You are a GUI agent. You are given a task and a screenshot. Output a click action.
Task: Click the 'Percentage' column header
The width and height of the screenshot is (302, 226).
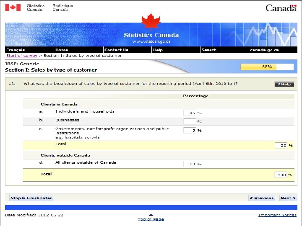pyautogui.click(x=196, y=96)
